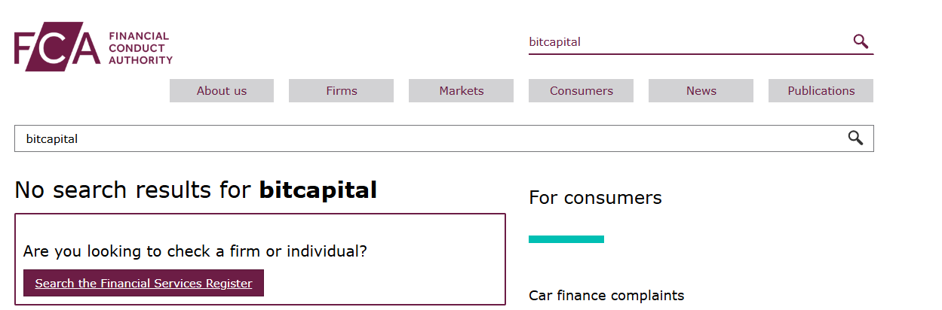
Task: Select the Consumers navigation item
Action: (x=581, y=91)
